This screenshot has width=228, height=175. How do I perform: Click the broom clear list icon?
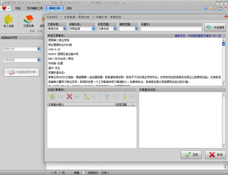(87, 96)
